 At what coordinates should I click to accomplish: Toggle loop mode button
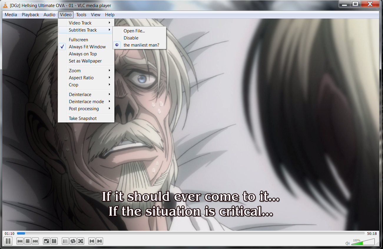(73, 241)
